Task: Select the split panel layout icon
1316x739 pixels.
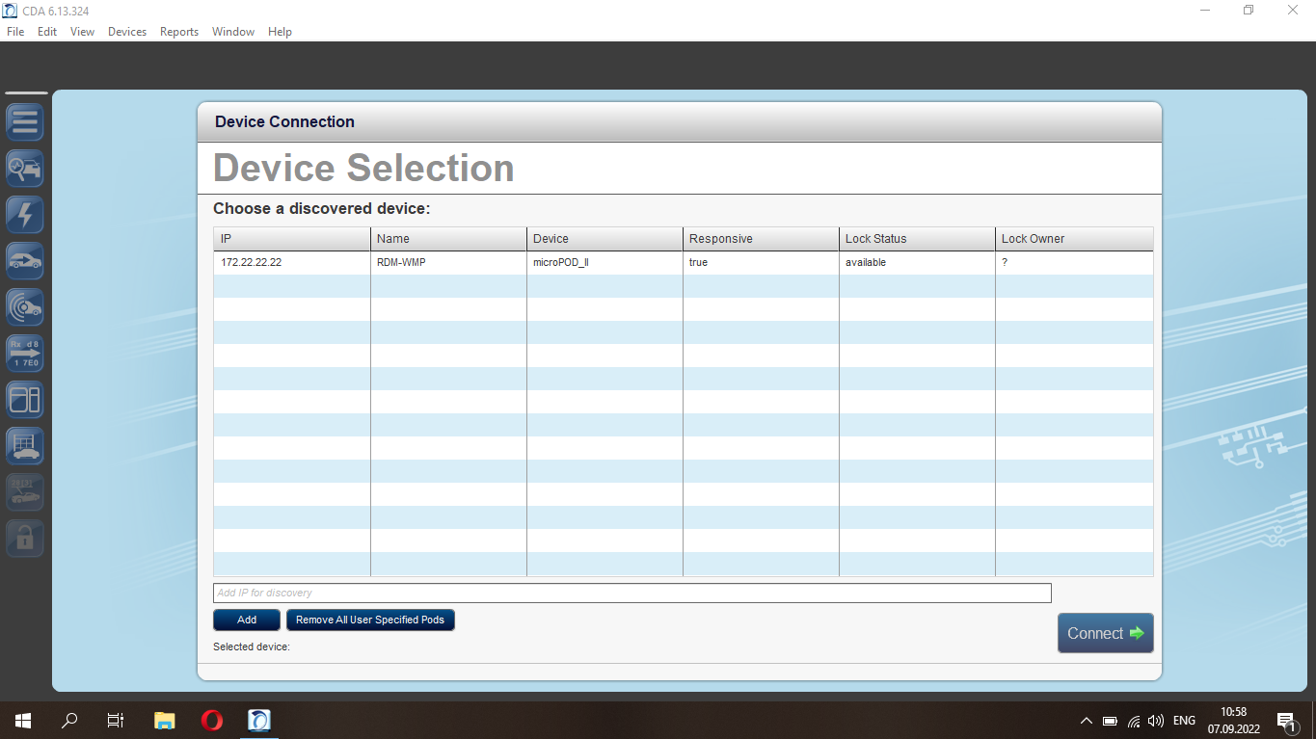Action: tap(25, 399)
